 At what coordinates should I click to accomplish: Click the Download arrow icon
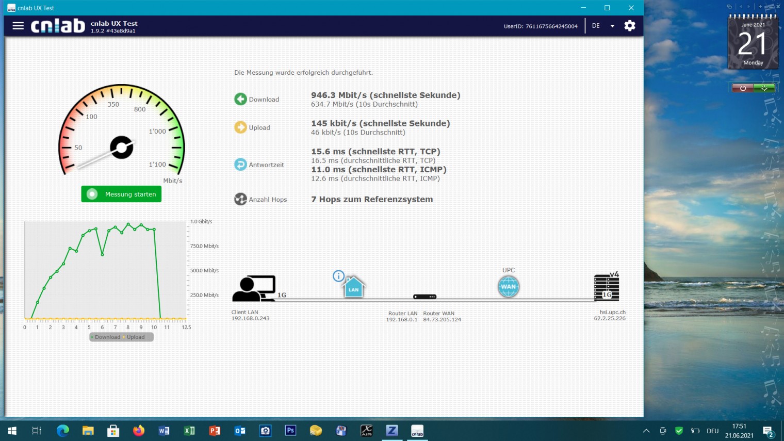pyautogui.click(x=240, y=99)
